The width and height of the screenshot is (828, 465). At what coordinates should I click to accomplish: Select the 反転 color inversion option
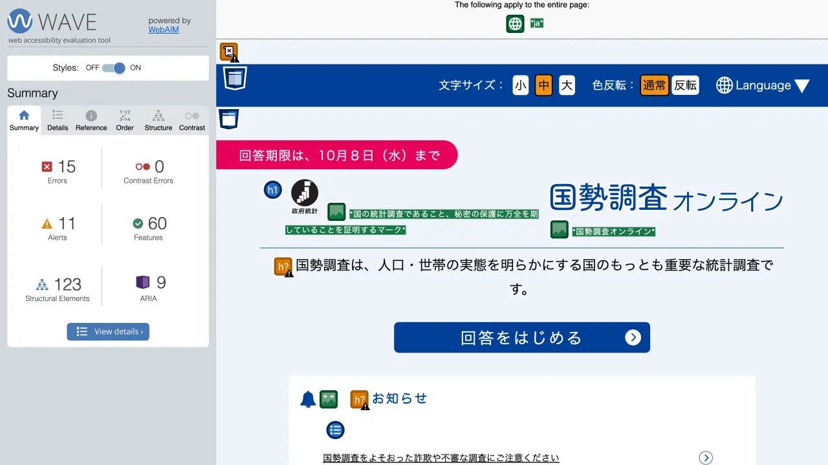pos(685,85)
